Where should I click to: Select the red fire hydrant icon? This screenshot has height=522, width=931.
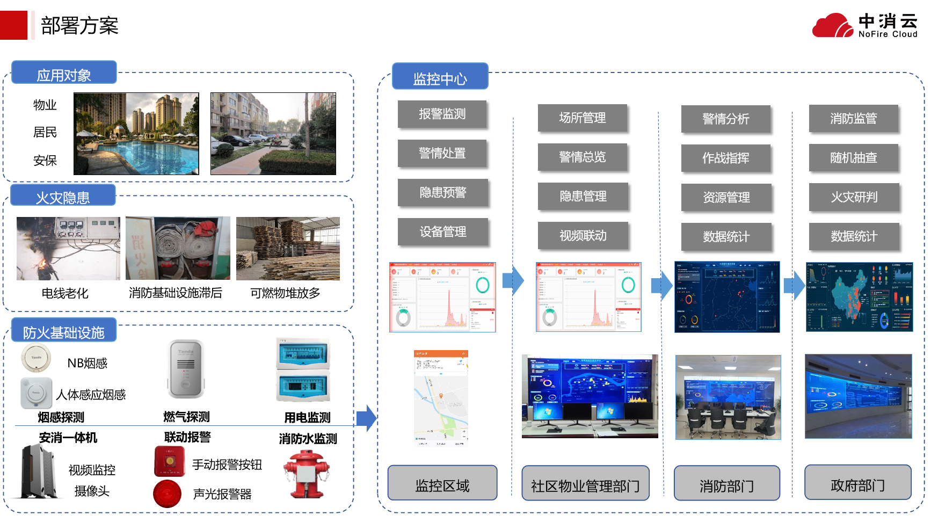click(x=307, y=475)
